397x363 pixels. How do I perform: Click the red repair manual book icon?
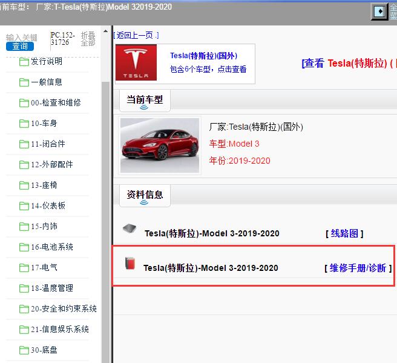[130, 263]
